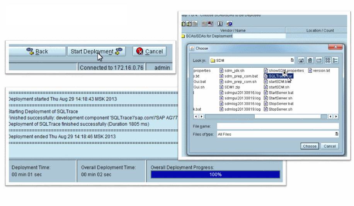Click the add SCA/SDA toolbar icon
Screen dimensions: 354x206
(x=184, y=24)
